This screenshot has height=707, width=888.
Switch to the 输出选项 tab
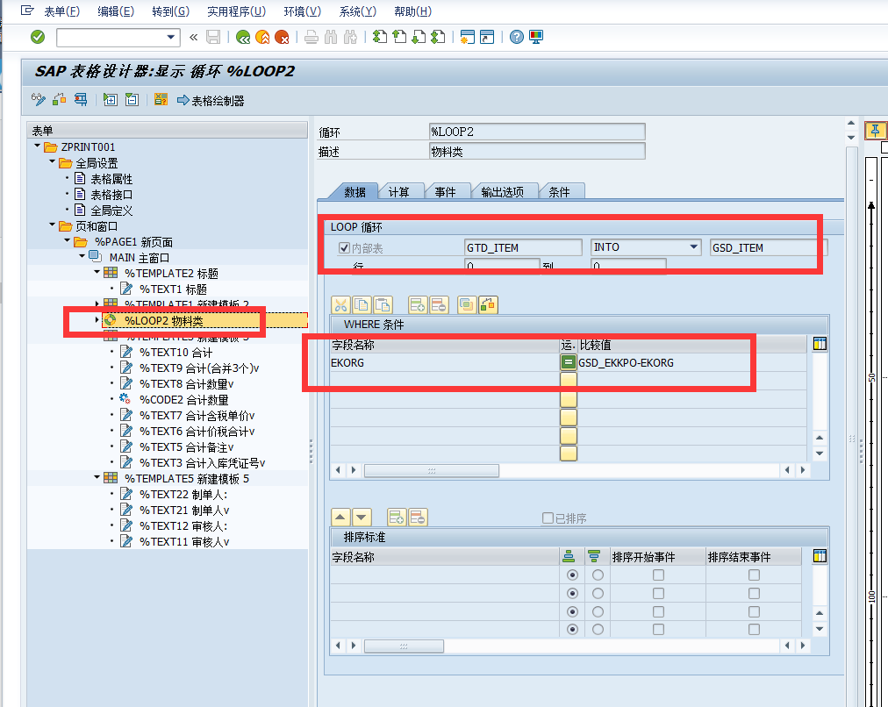click(502, 192)
